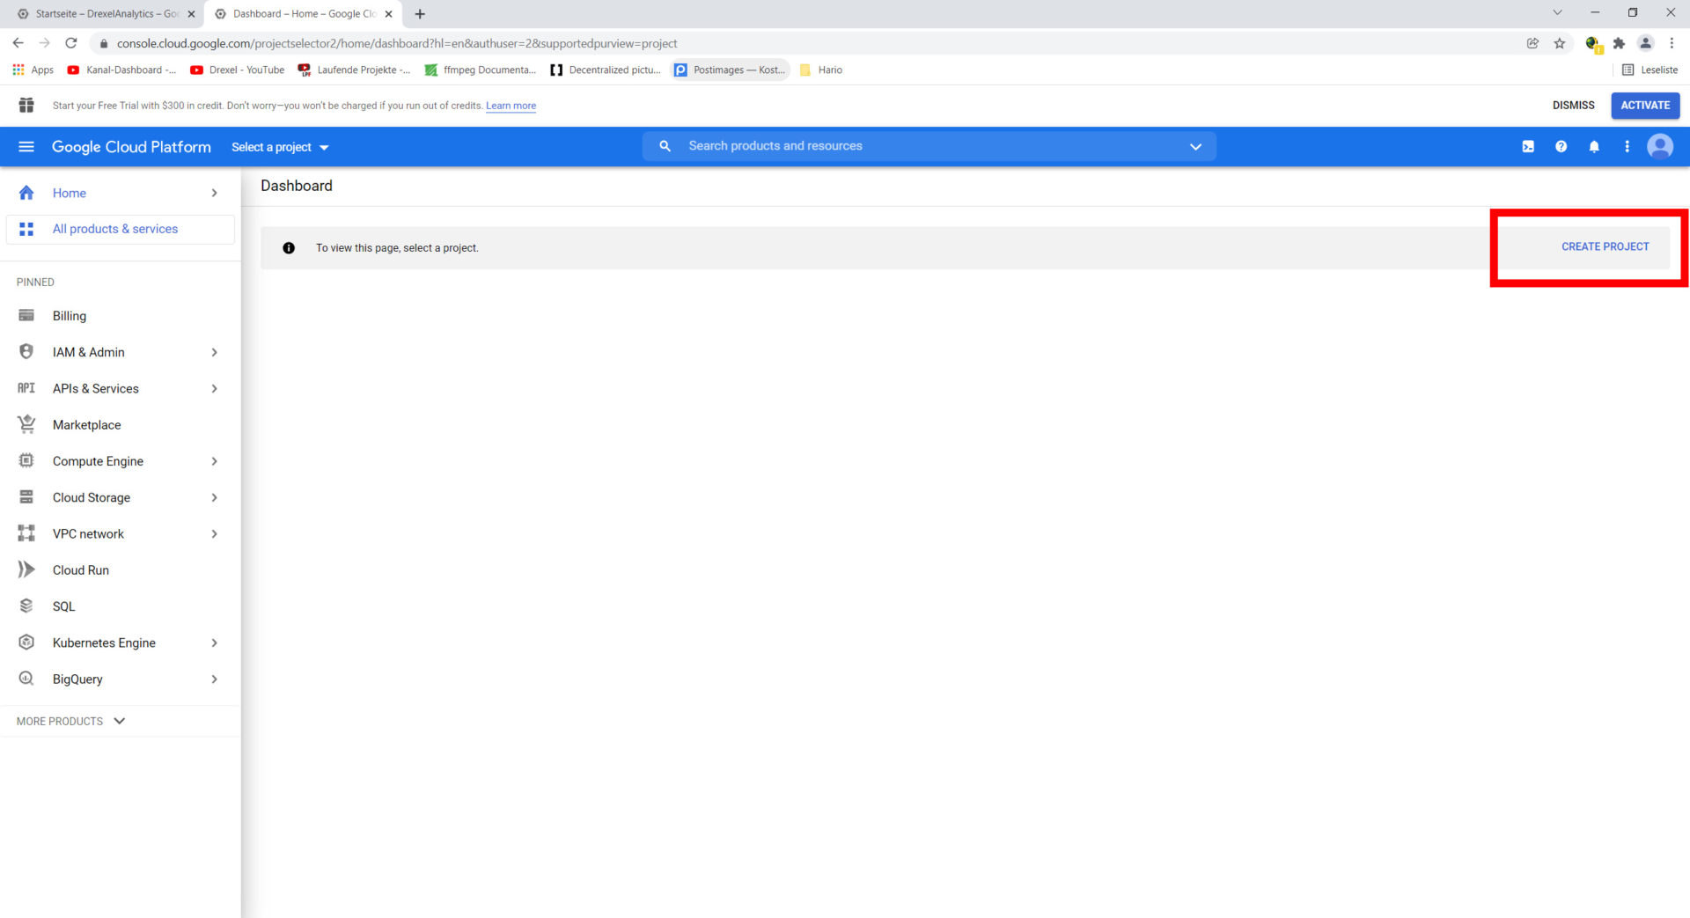
Task: Click the BigQuery icon
Action: [26, 679]
